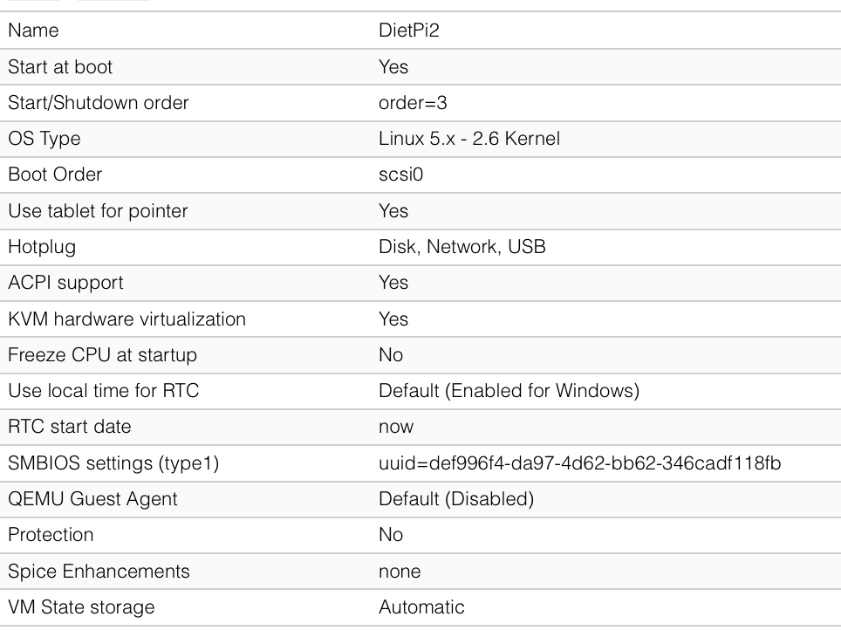Choose the Boot Order scsi0 row
Image resolution: width=841 pixels, height=644 pixels.
click(x=420, y=175)
